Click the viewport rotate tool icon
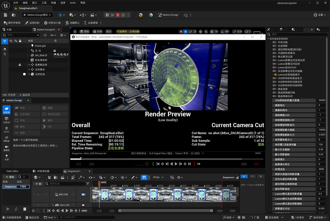 point(190,31)
